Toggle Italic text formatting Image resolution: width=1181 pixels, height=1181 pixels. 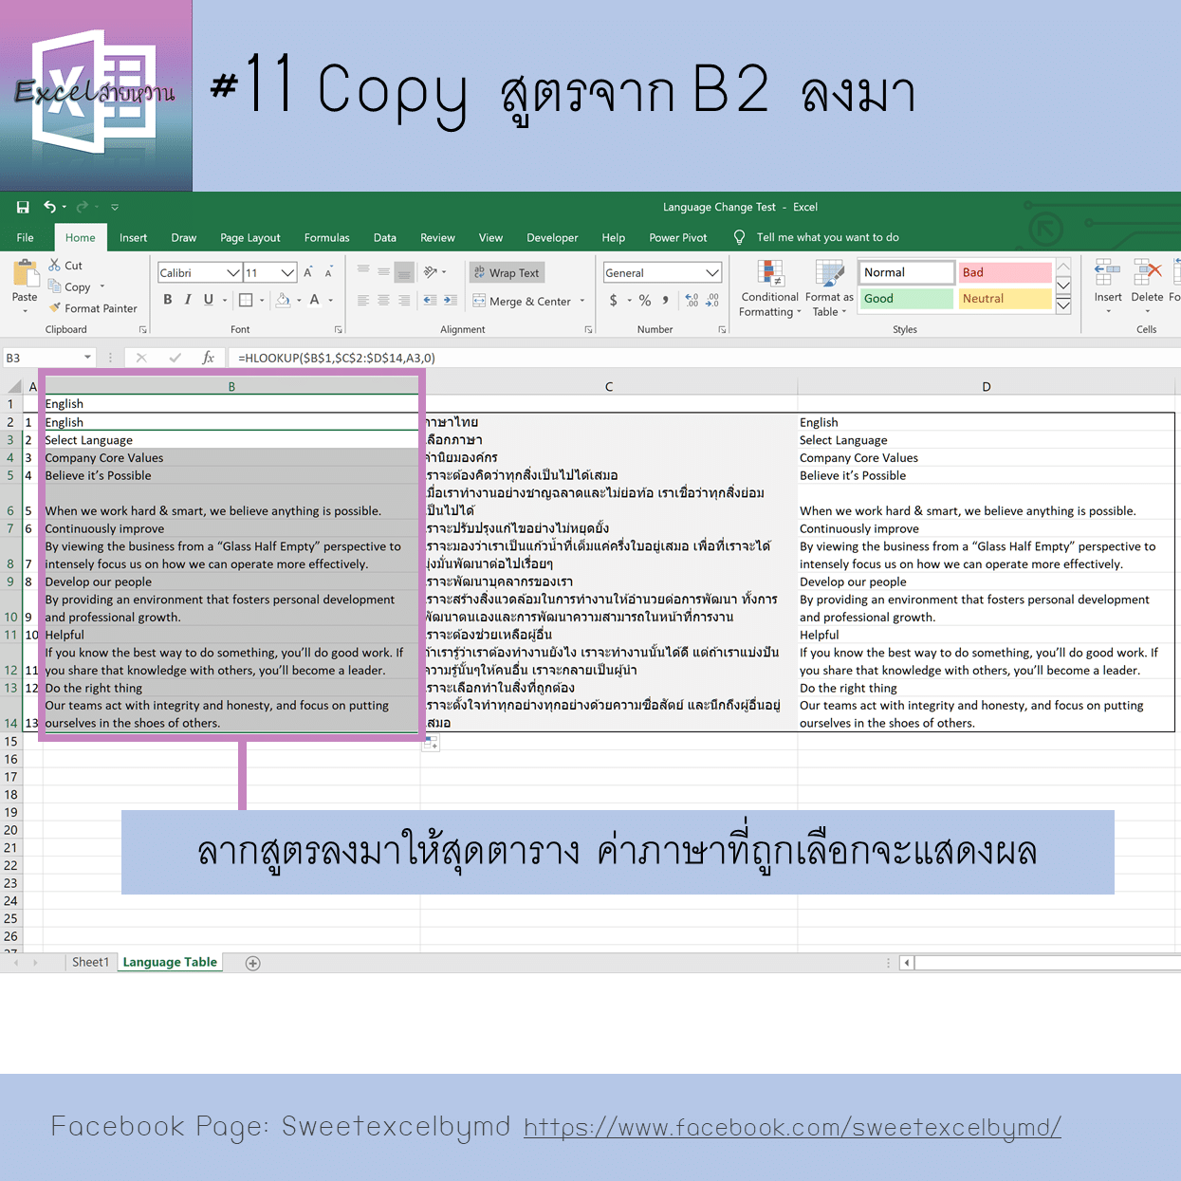pos(188,300)
